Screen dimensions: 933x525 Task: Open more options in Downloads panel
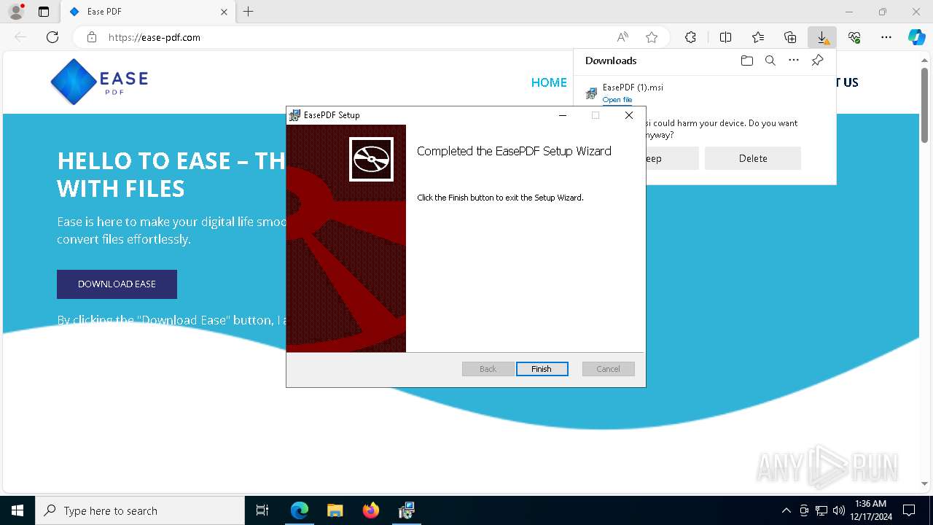[794, 61]
